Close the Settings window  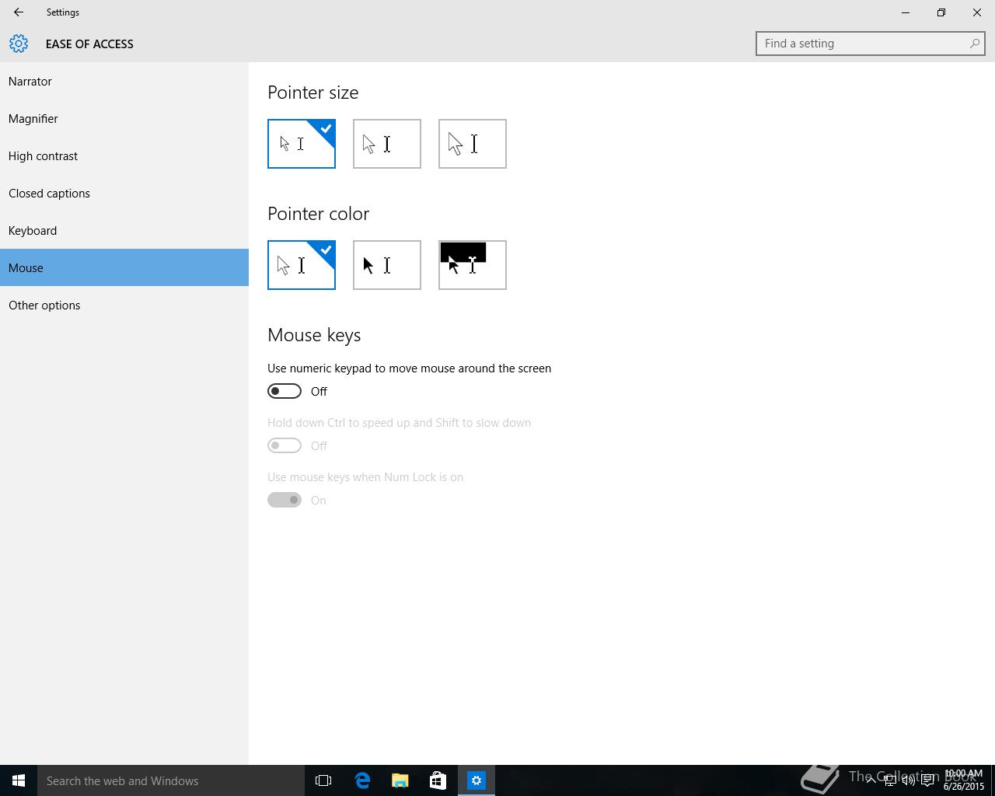[977, 12]
